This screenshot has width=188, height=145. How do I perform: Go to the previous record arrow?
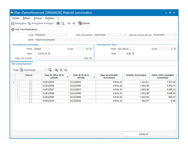click(69, 23)
